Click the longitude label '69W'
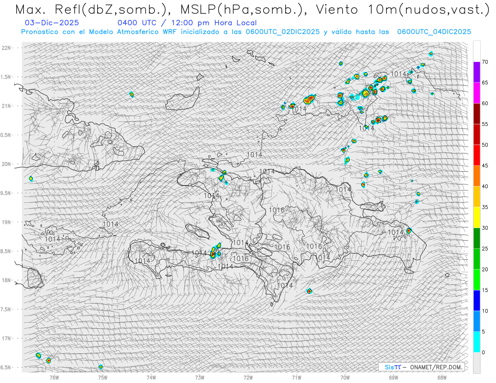The image size is (496, 383). pyautogui.click(x=393, y=377)
